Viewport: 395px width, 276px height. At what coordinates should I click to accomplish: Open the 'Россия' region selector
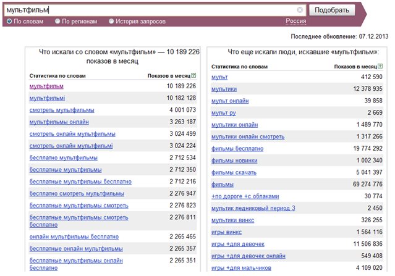(296, 21)
